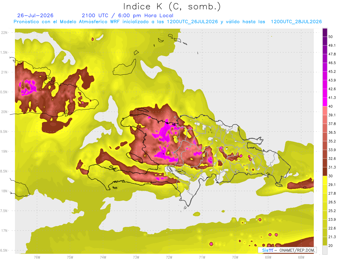Click the colorbar value "35.2"
This screenshot has width=338, height=261.
tap(332, 141)
